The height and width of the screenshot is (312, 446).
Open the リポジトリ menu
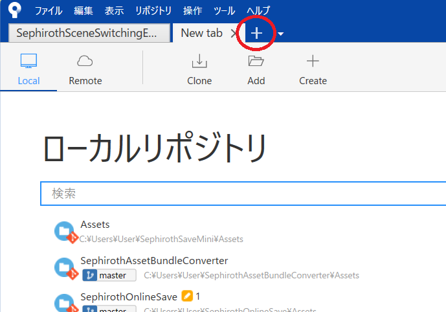pyautogui.click(x=153, y=11)
